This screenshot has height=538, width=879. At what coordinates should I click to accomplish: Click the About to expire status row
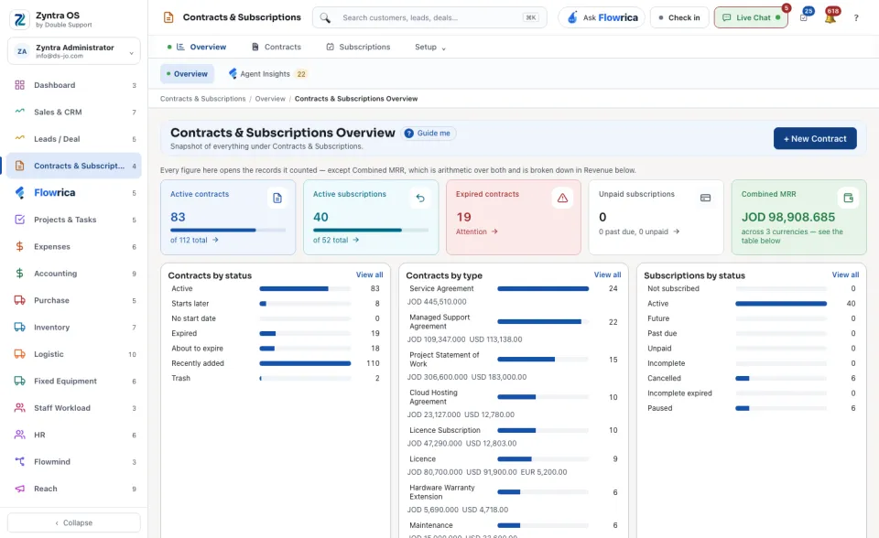276,348
